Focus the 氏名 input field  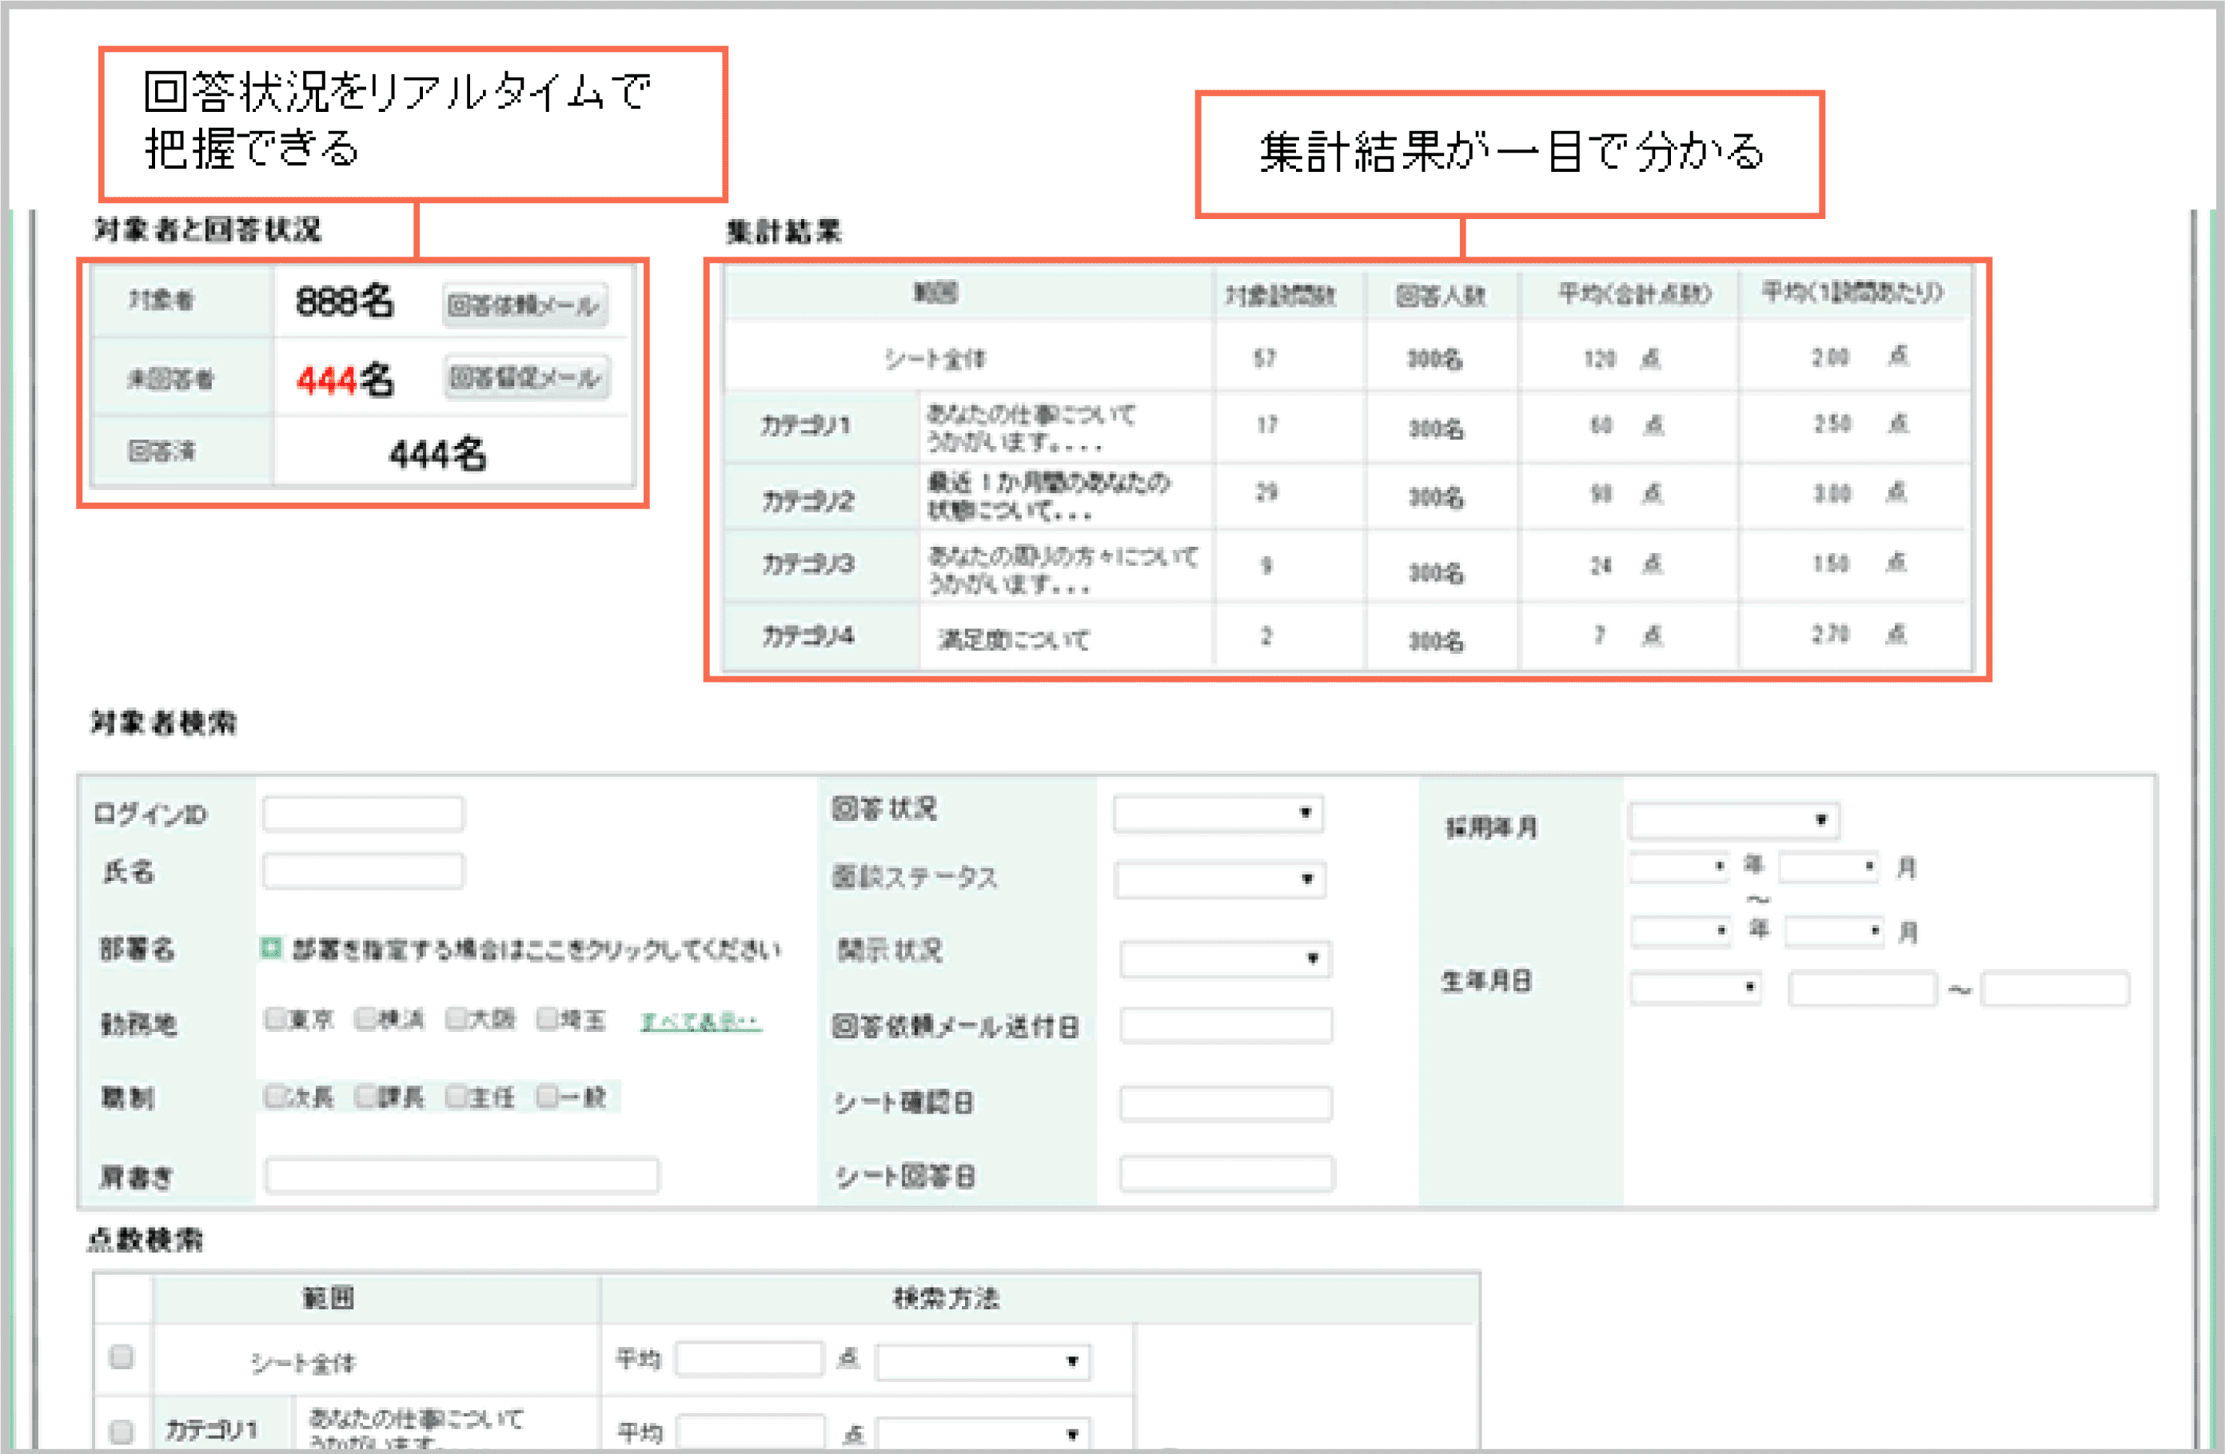pos(363,871)
